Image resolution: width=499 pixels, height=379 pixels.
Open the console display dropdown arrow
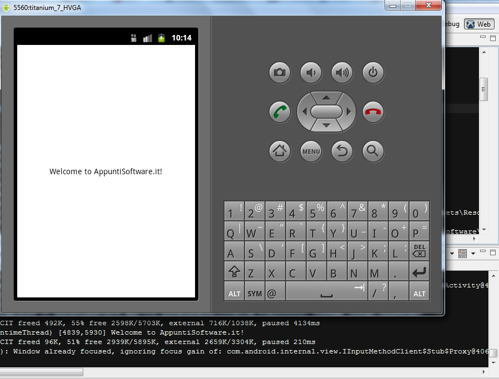coord(473,254)
